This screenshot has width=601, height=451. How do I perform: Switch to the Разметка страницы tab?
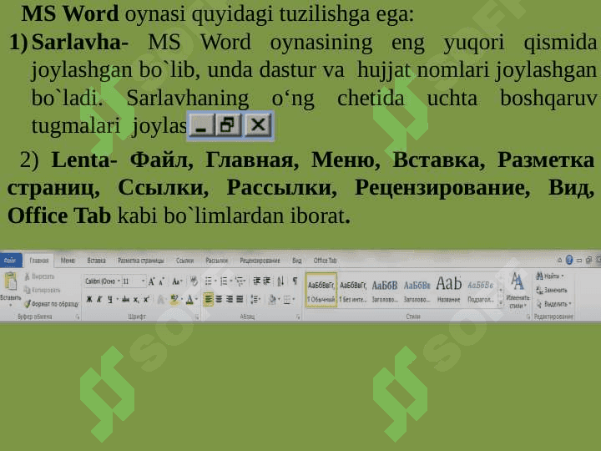(x=141, y=261)
